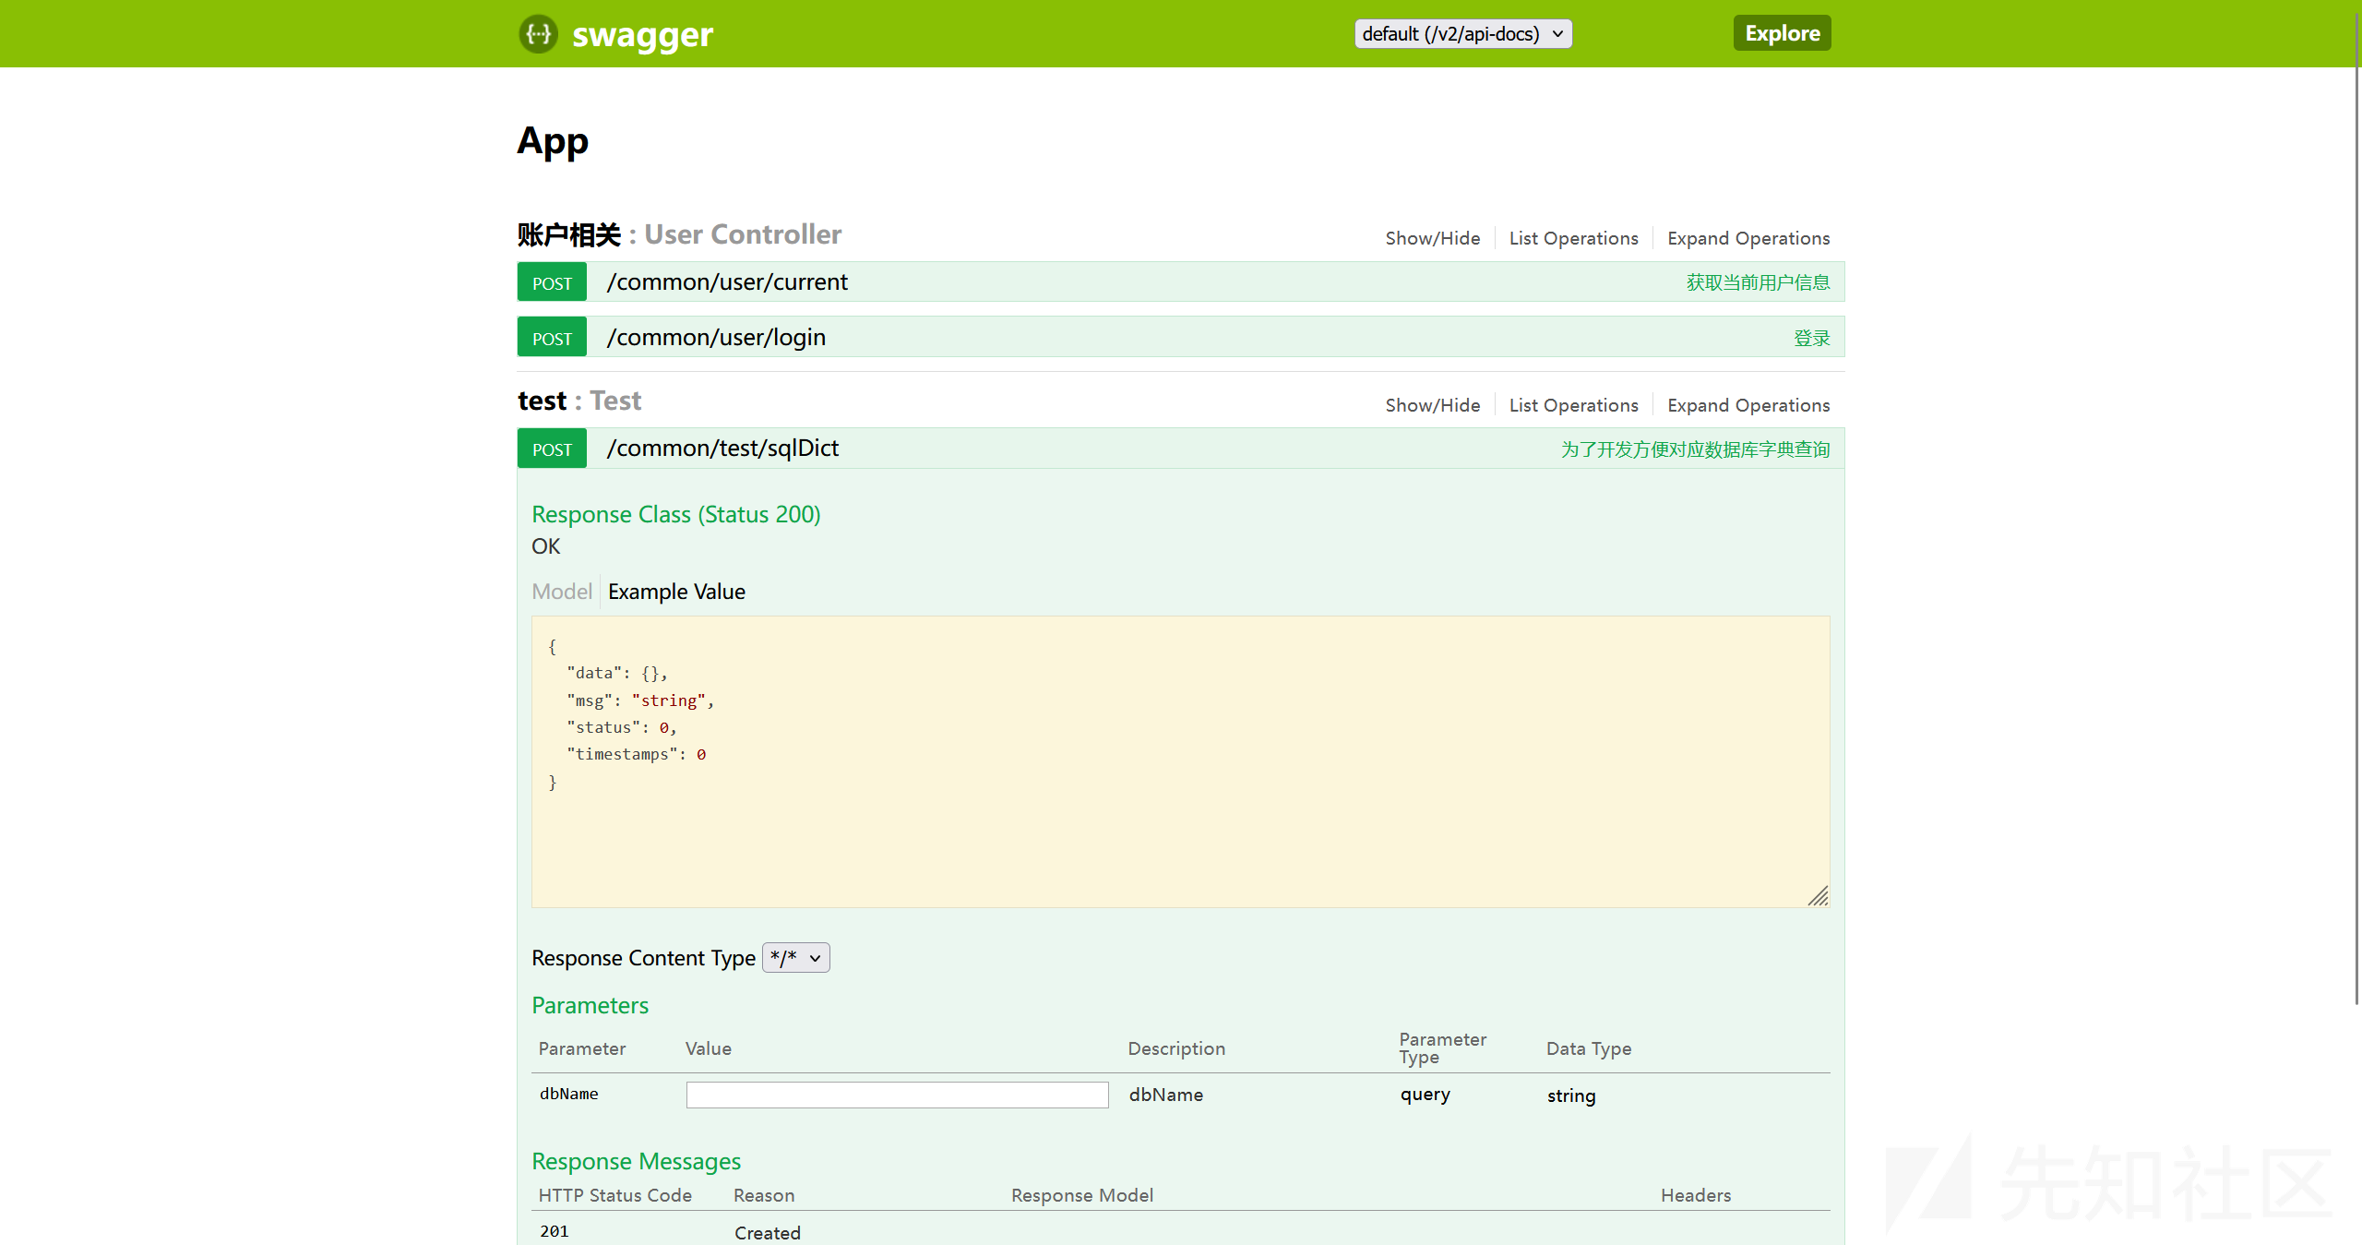
Task: Click the 获取当前用户信息 description link
Action: (x=1758, y=282)
